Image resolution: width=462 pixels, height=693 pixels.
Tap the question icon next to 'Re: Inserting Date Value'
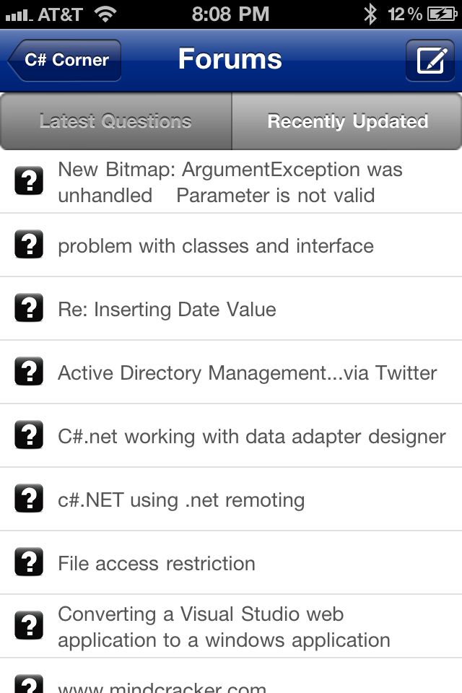[29, 309]
